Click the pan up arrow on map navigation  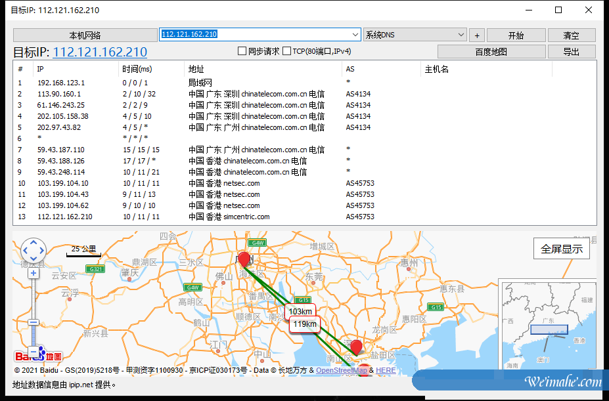33,242
